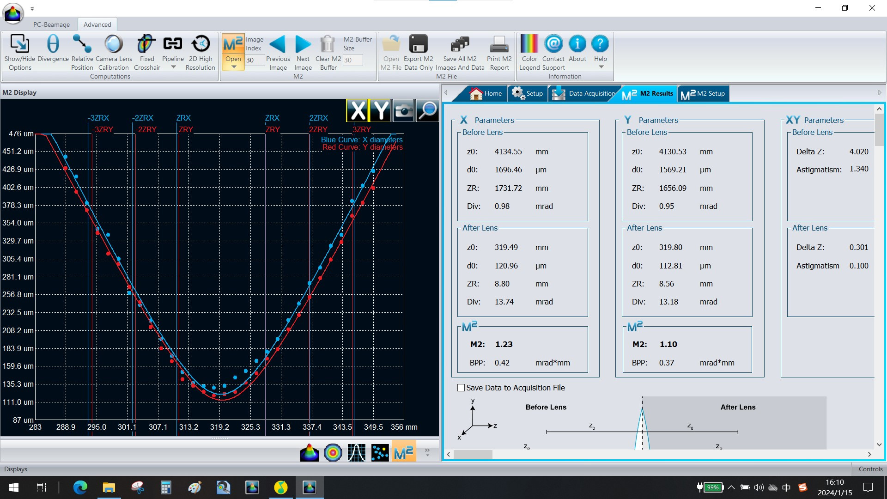The image size is (887, 499).
Task: Expand the Help dropdown arrow
Action: pos(601,67)
